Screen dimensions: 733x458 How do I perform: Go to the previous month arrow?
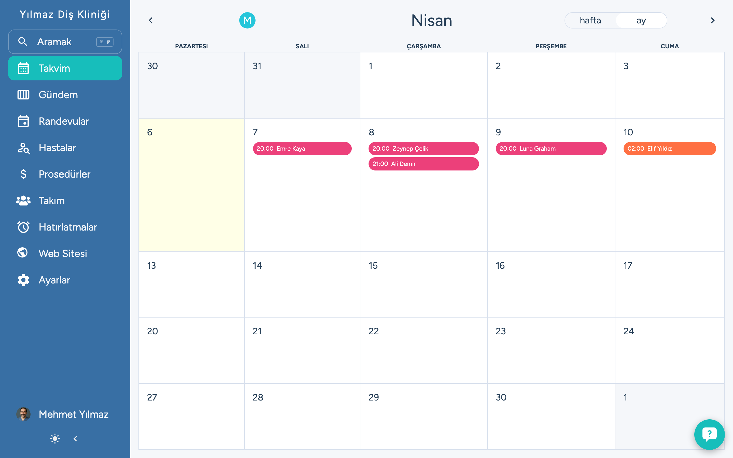click(150, 20)
